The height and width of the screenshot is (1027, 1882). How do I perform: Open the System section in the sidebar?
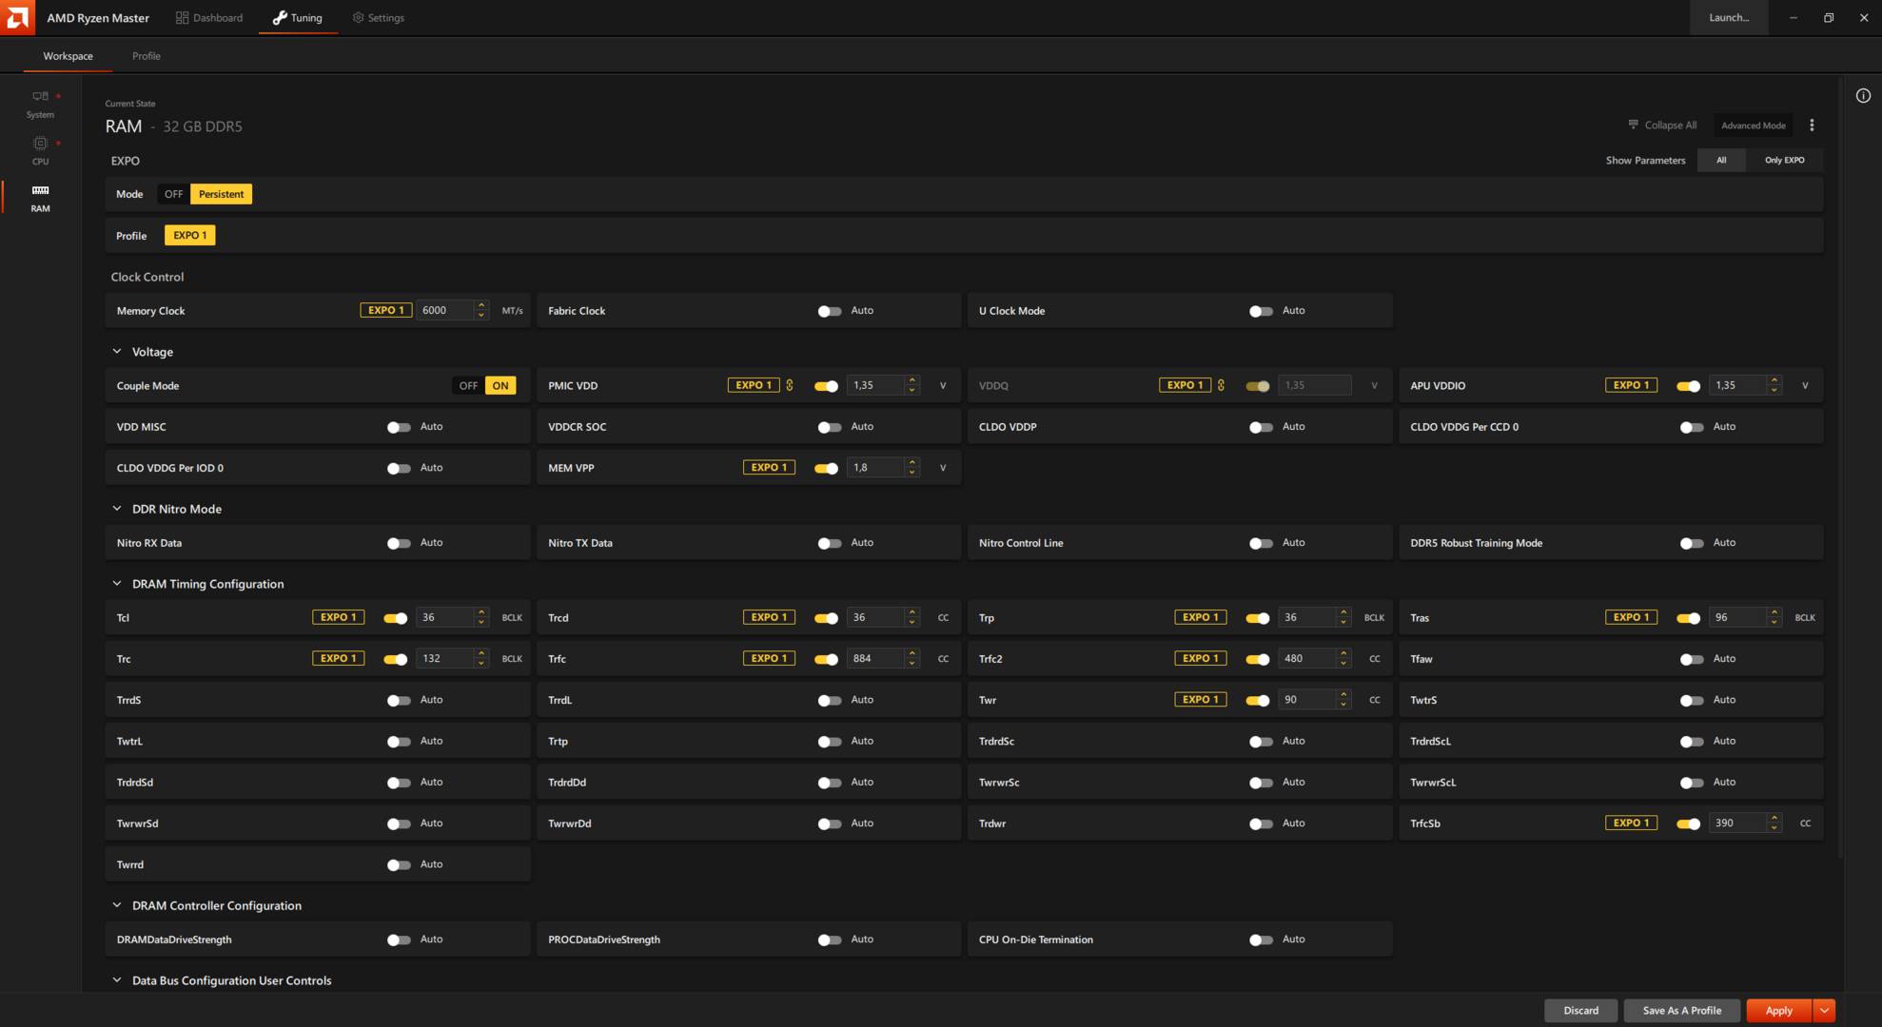coord(40,103)
